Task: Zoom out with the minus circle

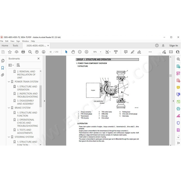Action: (80, 52)
